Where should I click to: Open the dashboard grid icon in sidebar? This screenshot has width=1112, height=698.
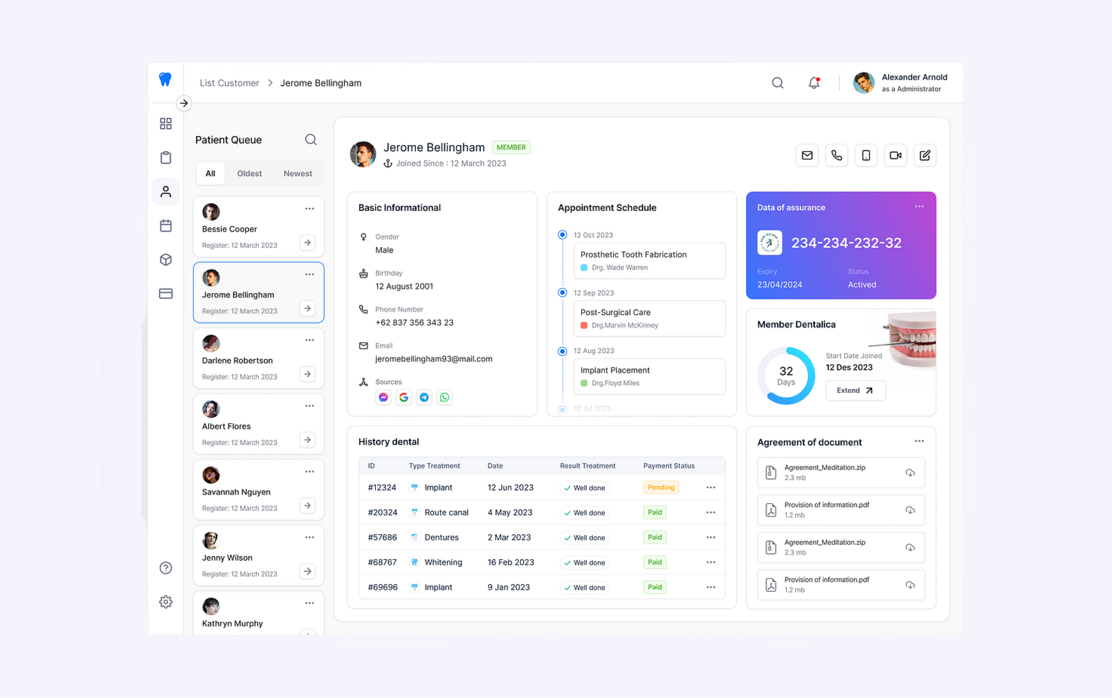tap(166, 124)
